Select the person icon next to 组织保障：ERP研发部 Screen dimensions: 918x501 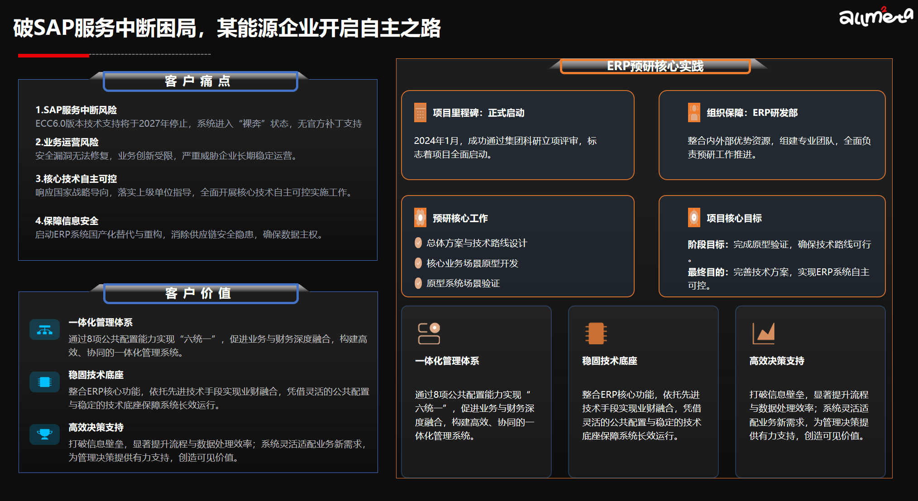coord(694,113)
